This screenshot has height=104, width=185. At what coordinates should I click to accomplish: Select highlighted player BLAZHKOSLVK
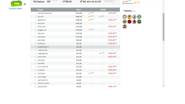pyautogui.click(x=43, y=47)
